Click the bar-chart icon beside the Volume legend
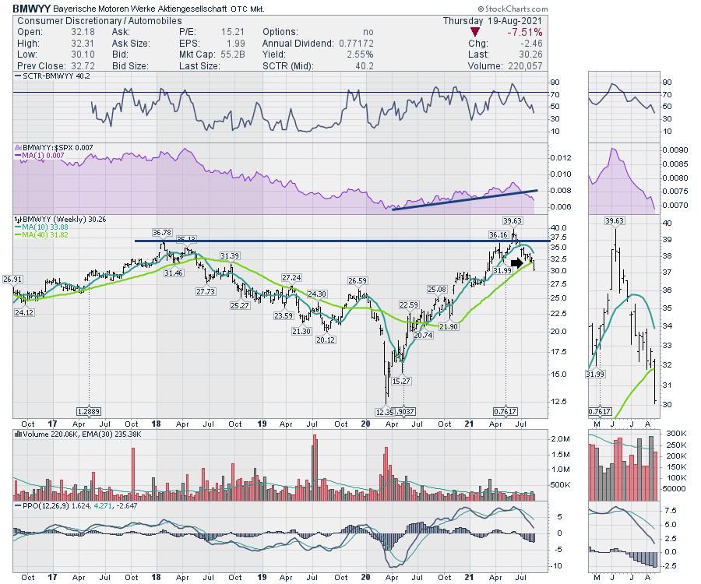Viewport: 701px width, 584px height. pos(19,434)
